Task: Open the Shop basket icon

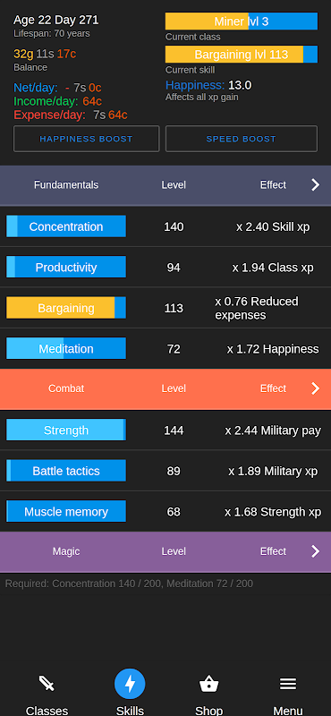Action: coord(208,684)
